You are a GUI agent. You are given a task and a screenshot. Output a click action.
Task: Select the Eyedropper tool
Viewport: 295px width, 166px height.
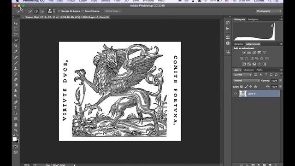(16, 51)
